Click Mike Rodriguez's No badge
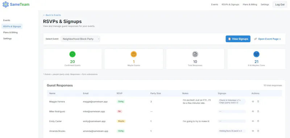290x138 pixels. click(119, 111)
